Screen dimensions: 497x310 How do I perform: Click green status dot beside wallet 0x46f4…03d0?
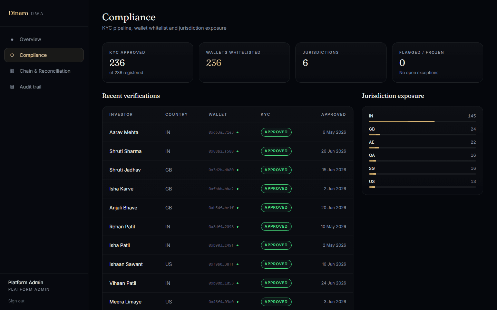click(237, 302)
